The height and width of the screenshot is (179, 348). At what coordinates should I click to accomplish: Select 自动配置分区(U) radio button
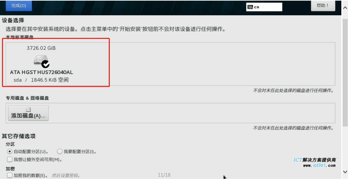(10, 151)
